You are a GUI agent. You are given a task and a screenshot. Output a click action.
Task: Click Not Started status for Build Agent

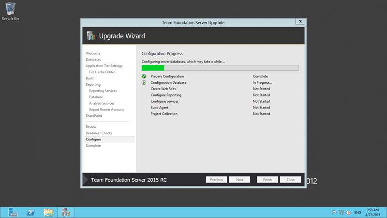click(261, 108)
